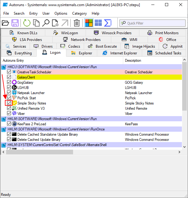Image resolution: width=188 pixels, height=198 pixels.
Task: Open the Entry menu
Action: [x=34, y=13]
